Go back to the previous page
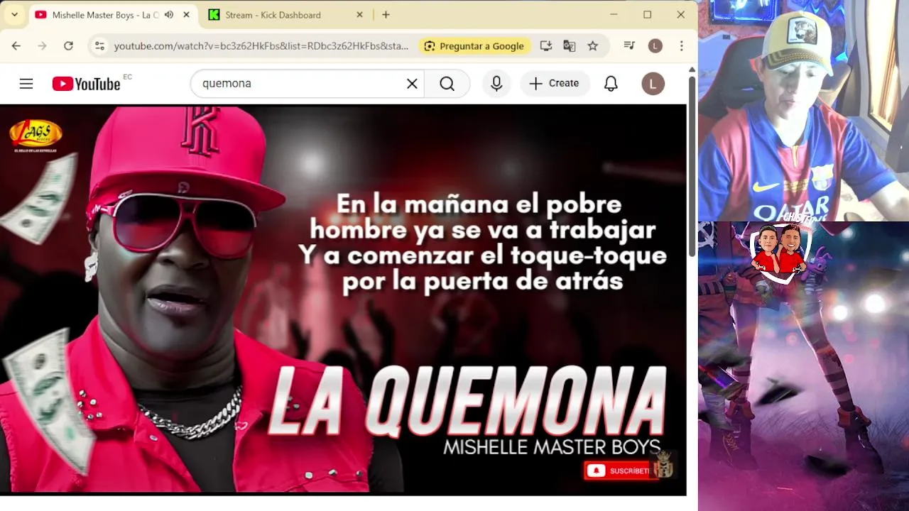The width and height of the screenshot is (909, 511). (x=16, y=46)
